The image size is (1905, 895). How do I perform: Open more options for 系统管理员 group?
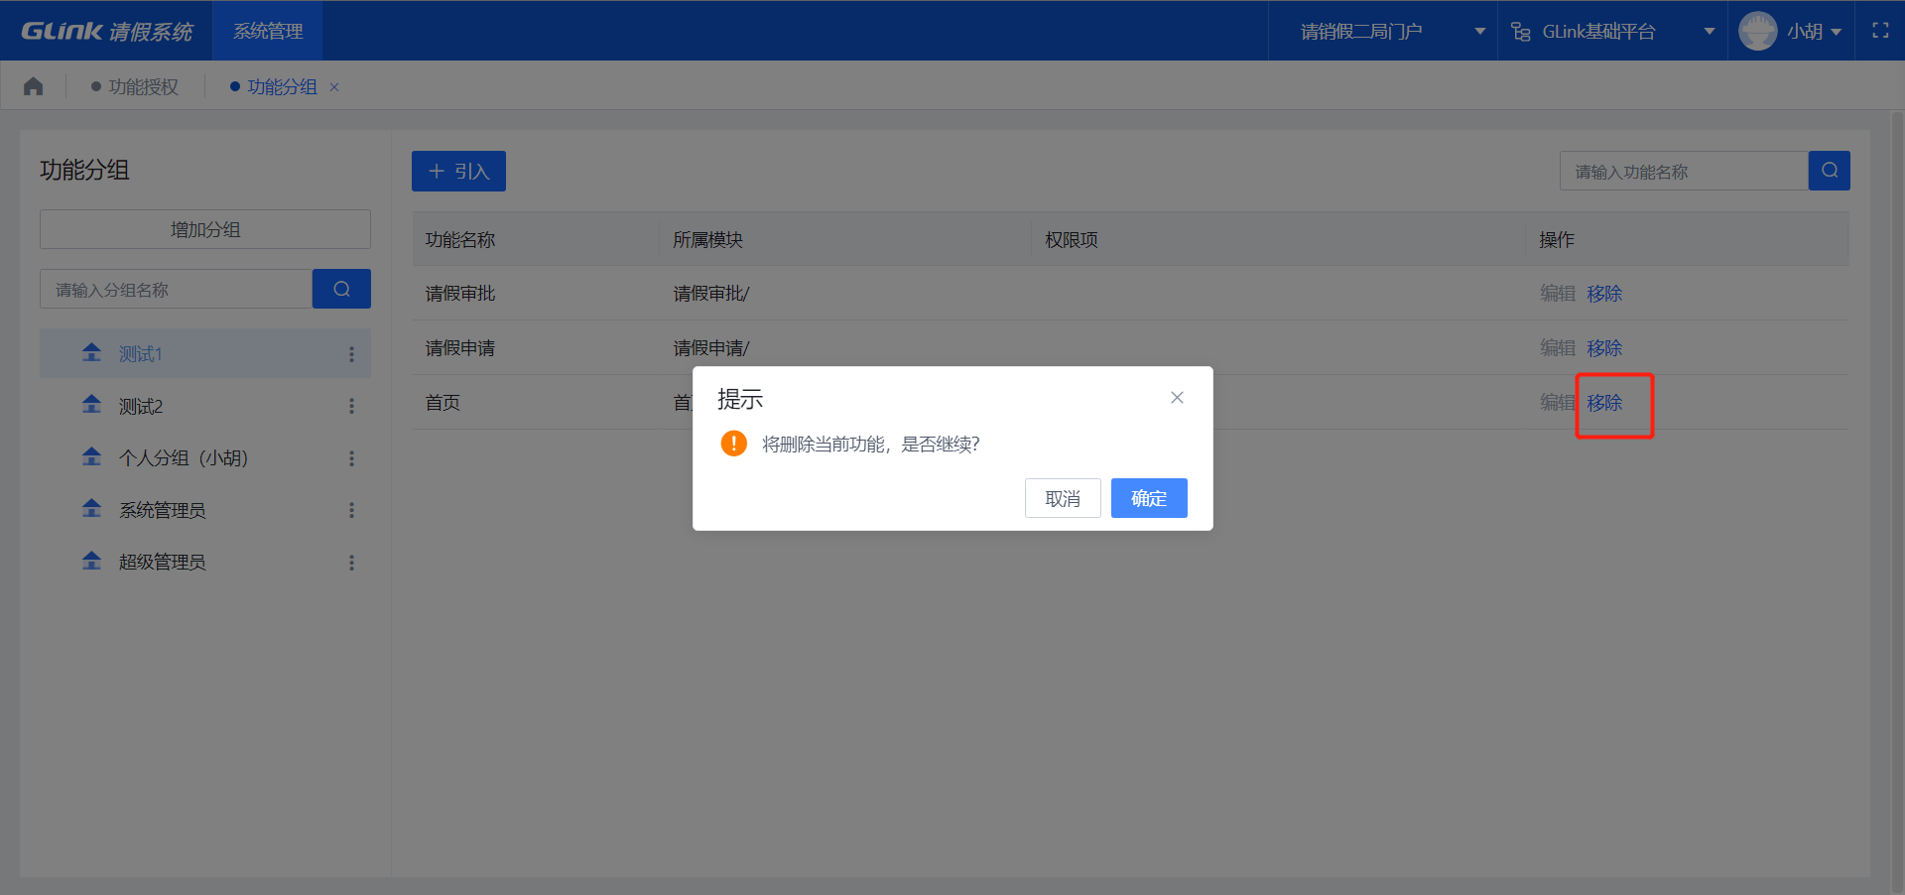point(351,510)
